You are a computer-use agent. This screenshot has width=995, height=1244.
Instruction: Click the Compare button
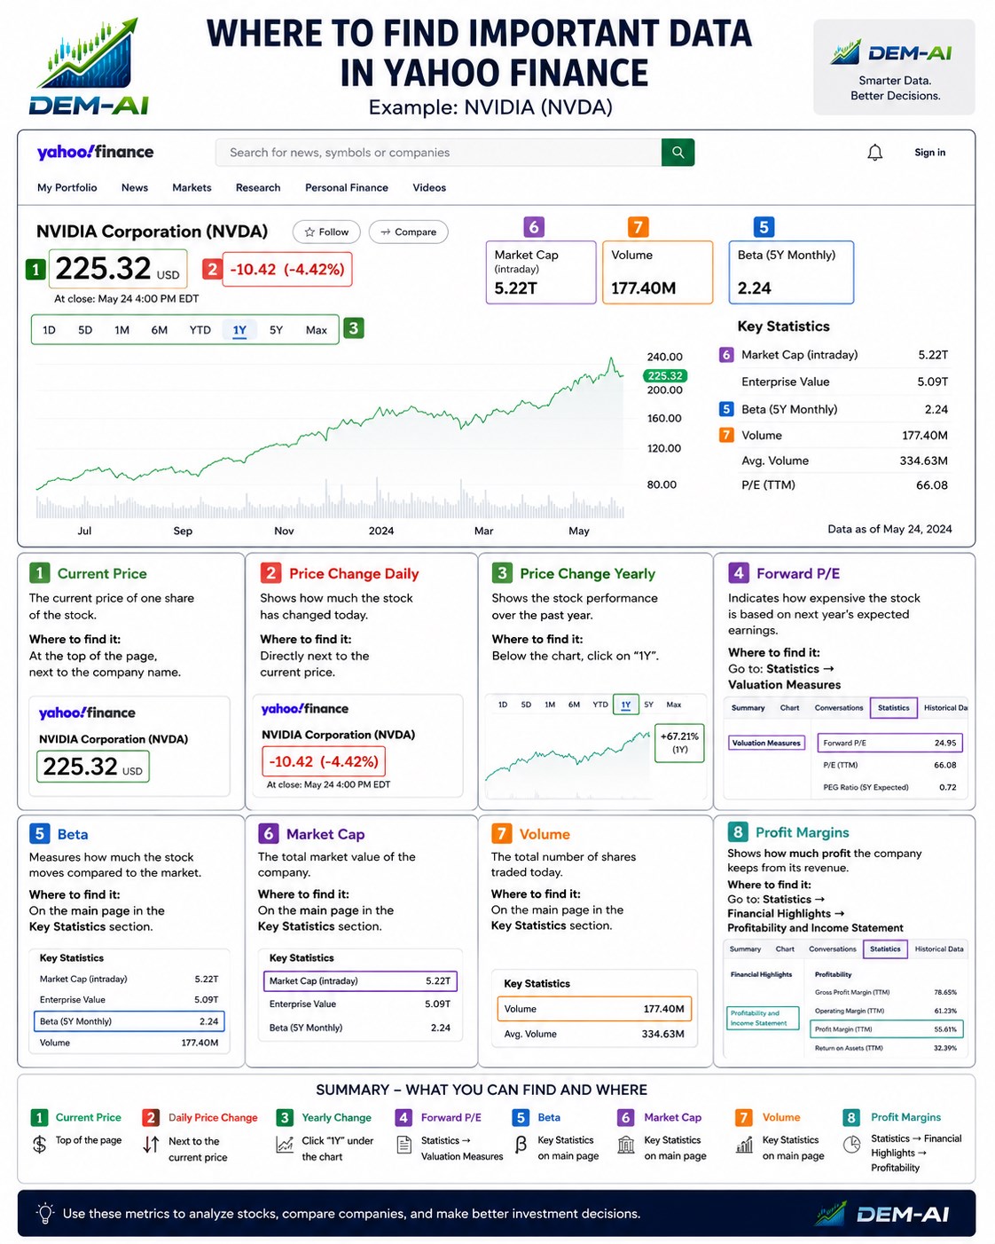(408, 232)
